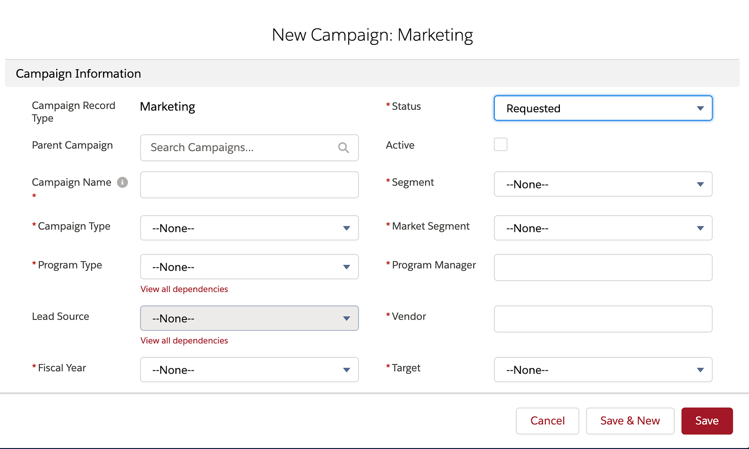Expand the Program Type picklist
Screen dimensions: 749x449
click(249, 267)
